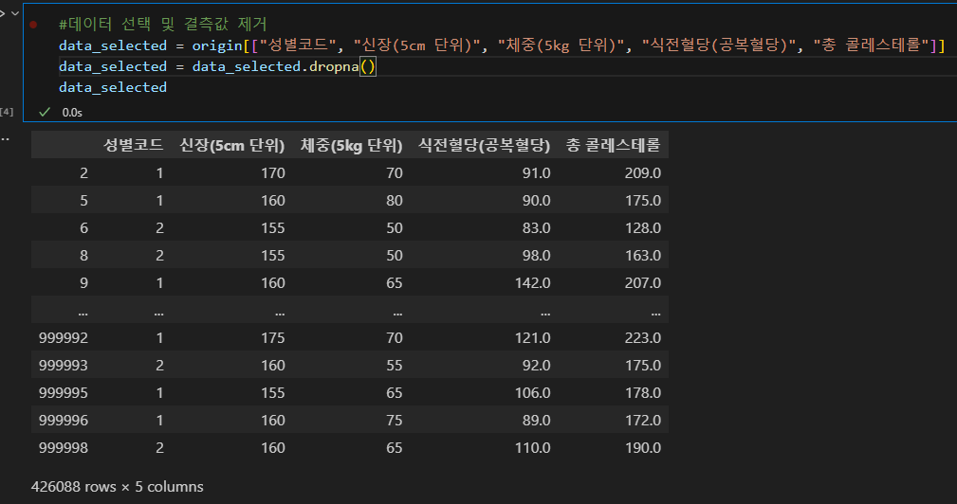Click the fasting glucose value 110.0
The image size is (957, 504).
click(532, 447)
